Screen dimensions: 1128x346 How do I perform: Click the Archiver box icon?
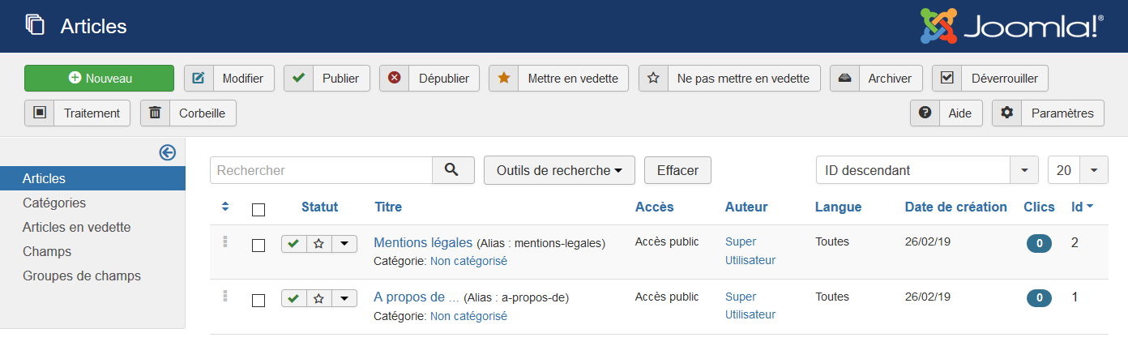click(844, 79)
